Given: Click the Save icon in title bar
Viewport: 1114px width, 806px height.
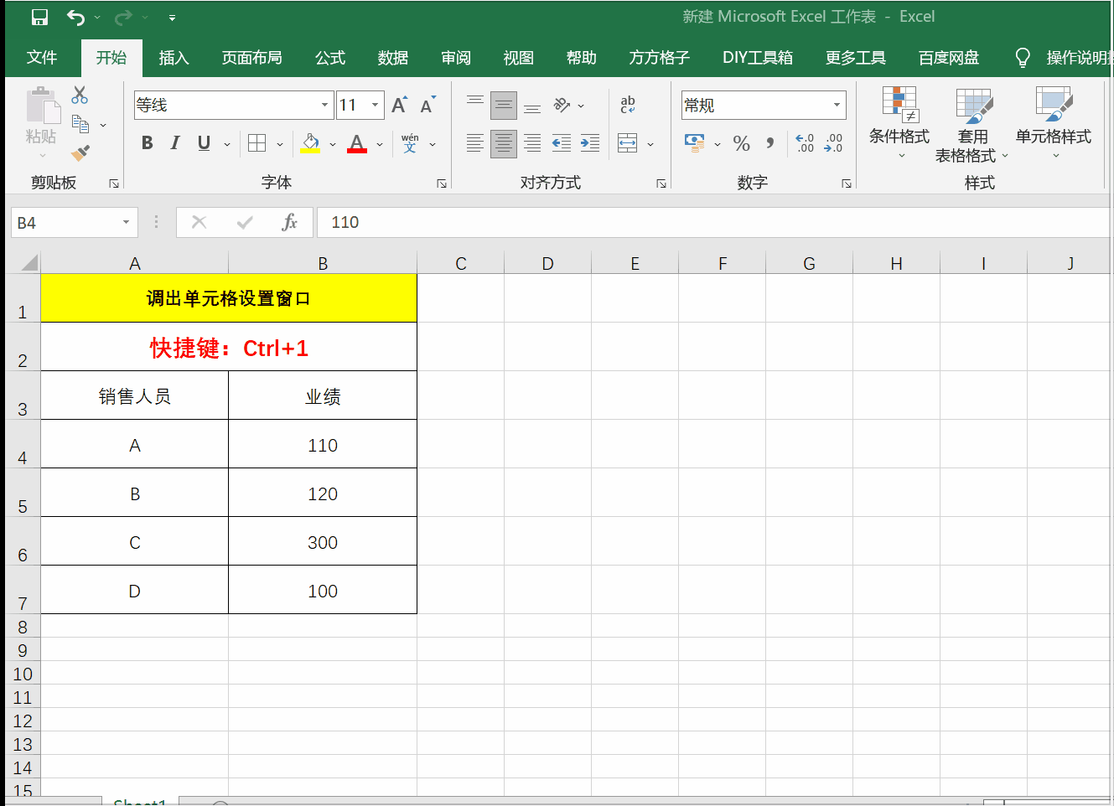Looking at the screenshot, I should click(x=39, y=17).
